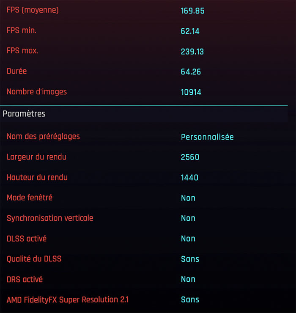Toggle the DRS activé Non value
Screen dimensions: 296x313
tap(188, 279)
